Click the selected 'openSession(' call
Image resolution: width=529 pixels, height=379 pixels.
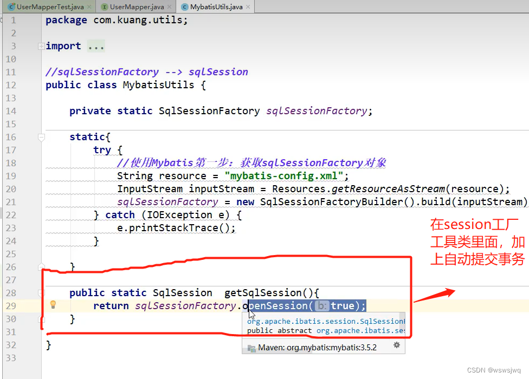pyautogui.click(x=278, y=306)
